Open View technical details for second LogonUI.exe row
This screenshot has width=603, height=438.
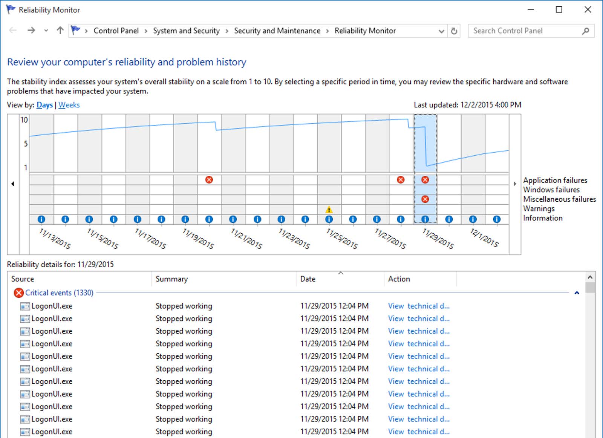(x=419, y=319)
